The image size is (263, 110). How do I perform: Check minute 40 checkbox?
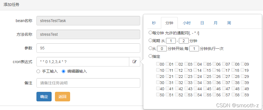158,89
